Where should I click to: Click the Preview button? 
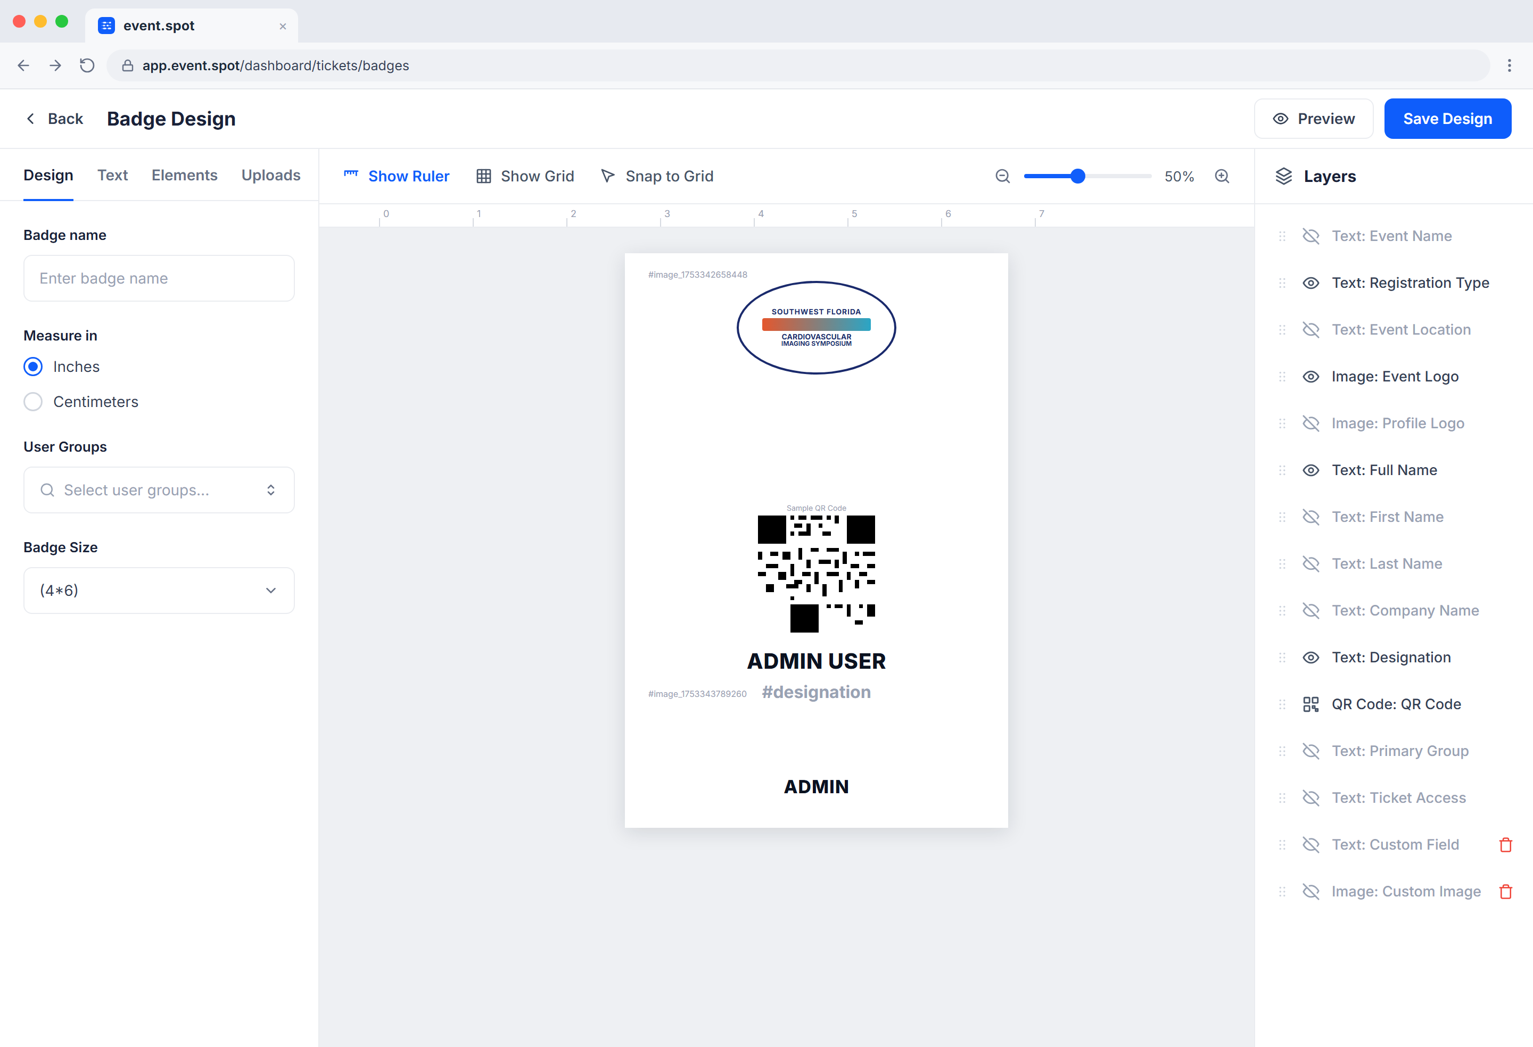1314,119
